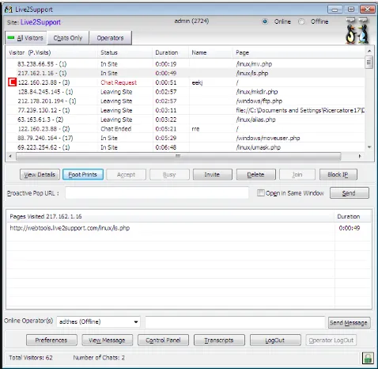The height and width of the screenshot is (369, 378).
Task: Click the penguins logo at top right
Action: [x=357, y=34]
